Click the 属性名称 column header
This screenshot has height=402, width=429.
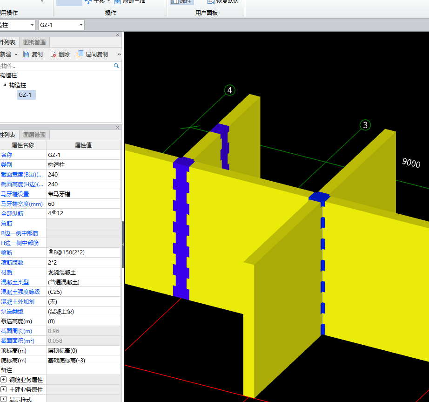pyautogui.click(x=23, y=145)
